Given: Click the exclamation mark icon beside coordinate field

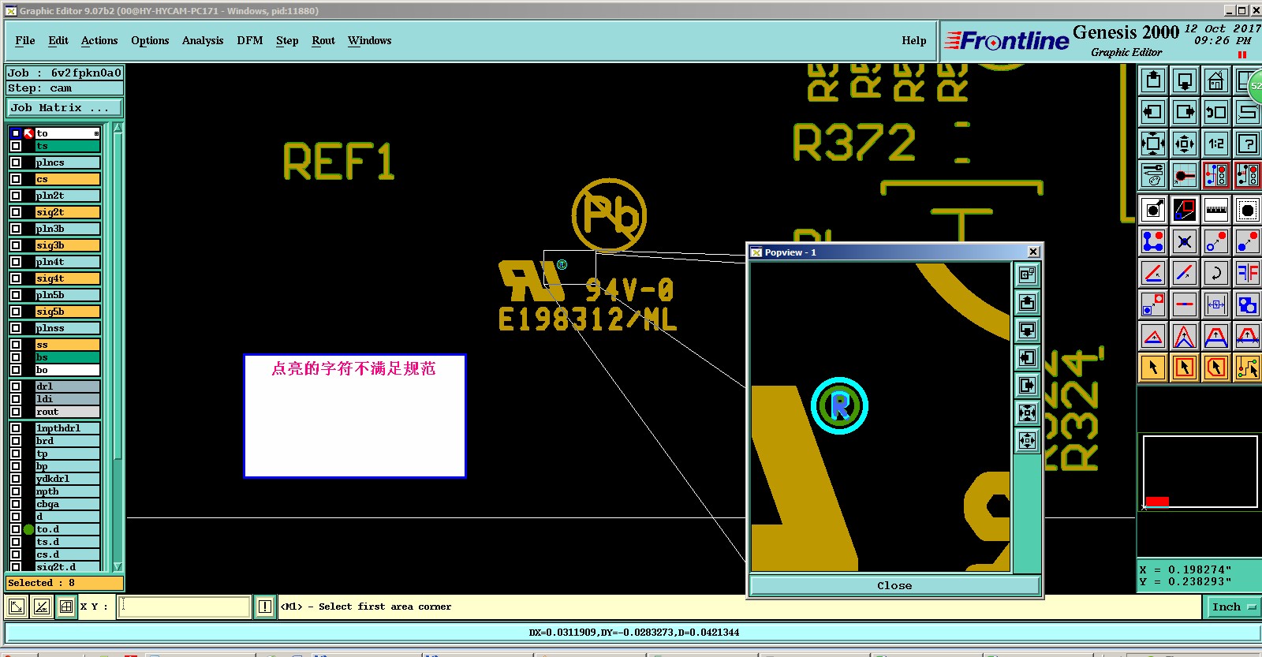Looking at the screenshot, I should coord(265,607).
